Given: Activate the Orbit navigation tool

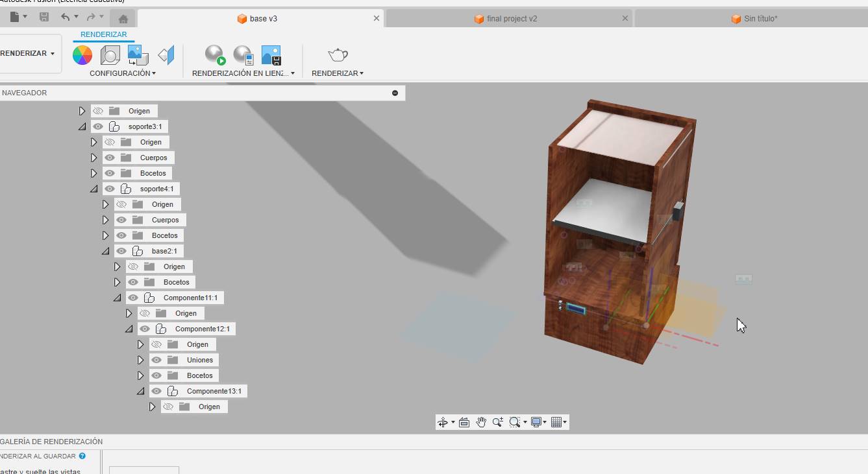Looking at the screenshot, I should 443,422.
